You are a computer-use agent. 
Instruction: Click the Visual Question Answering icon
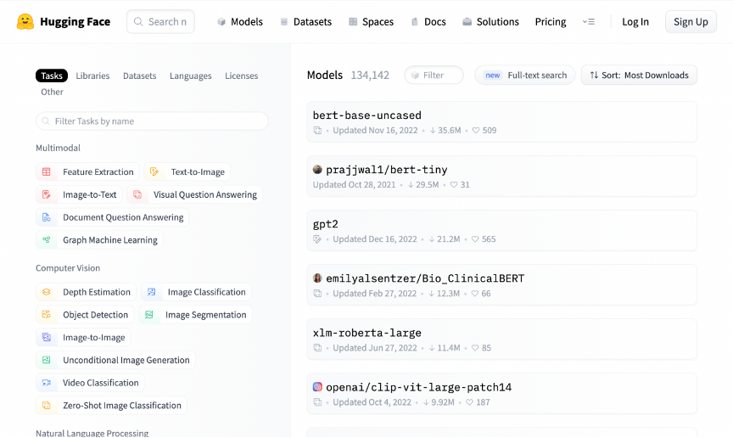[x=137, y=194]
